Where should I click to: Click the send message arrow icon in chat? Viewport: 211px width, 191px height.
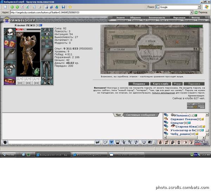click(97, 142)
